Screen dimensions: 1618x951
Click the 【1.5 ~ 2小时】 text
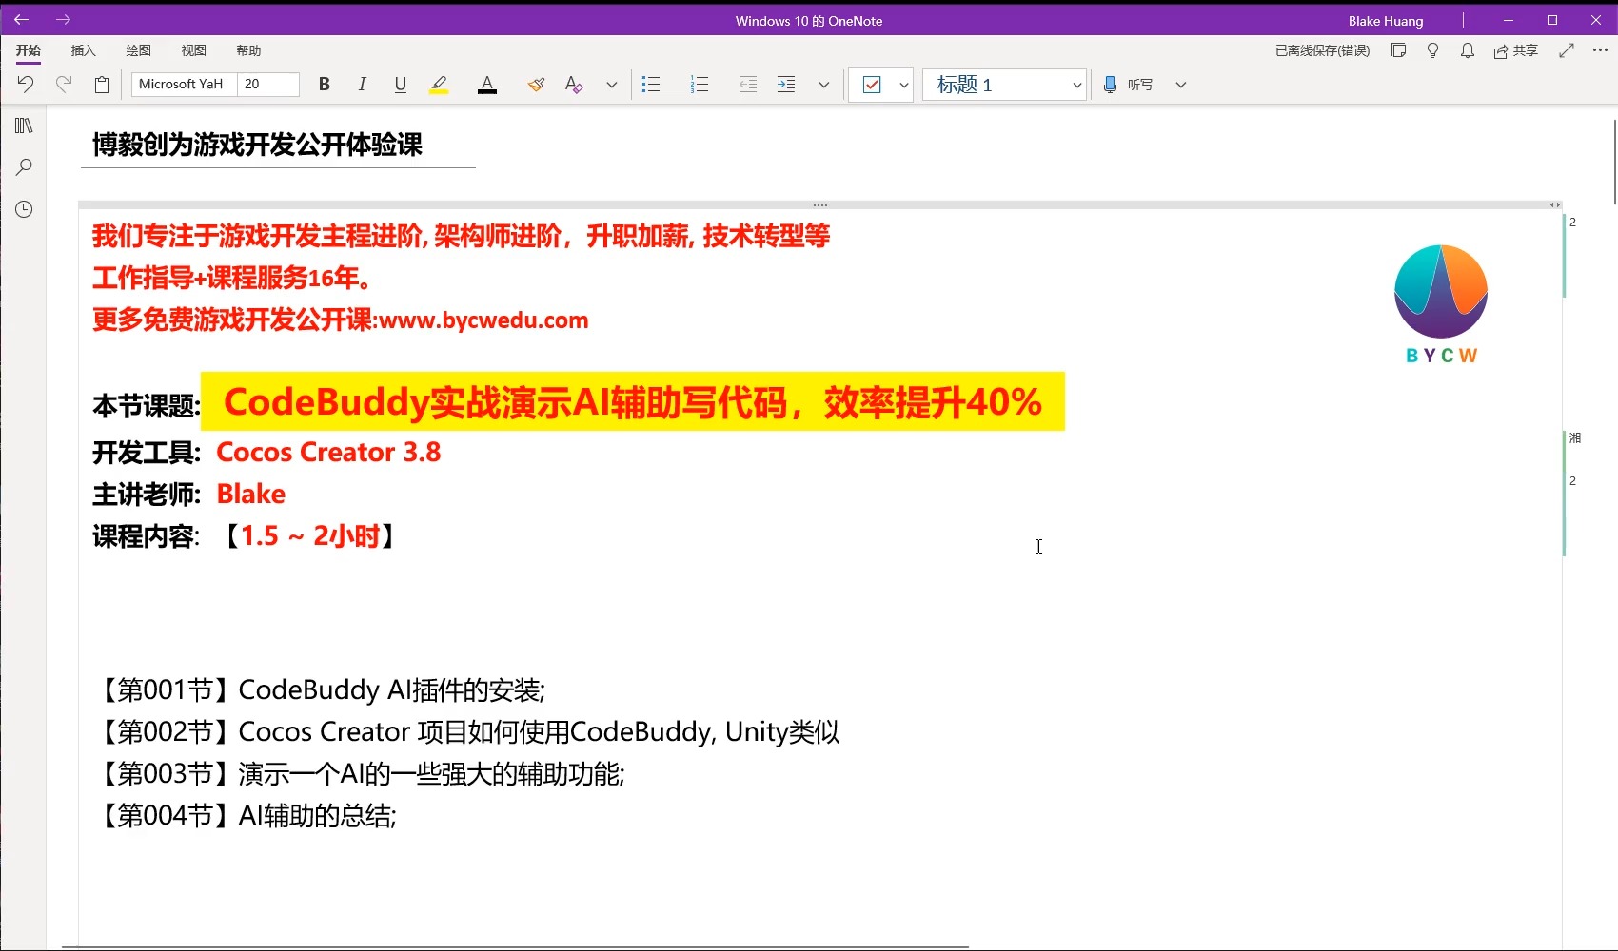coord(309,536)
